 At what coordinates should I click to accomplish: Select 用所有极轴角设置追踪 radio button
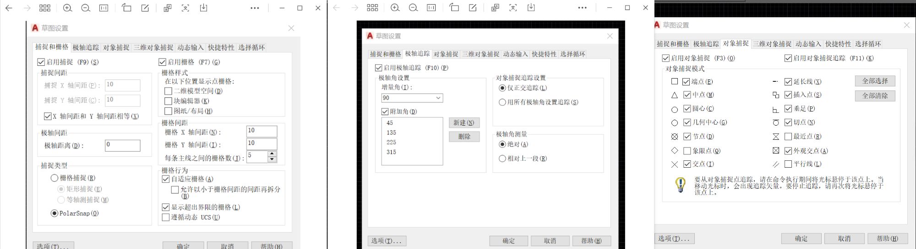click(502, 102)
